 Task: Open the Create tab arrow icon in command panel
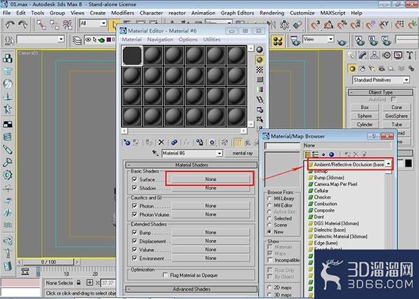pos(352,55)
